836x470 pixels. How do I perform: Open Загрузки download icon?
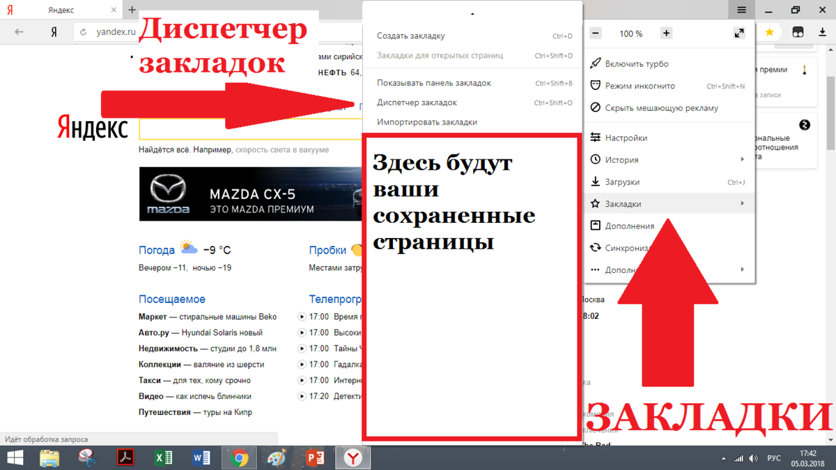pos(596,182)
